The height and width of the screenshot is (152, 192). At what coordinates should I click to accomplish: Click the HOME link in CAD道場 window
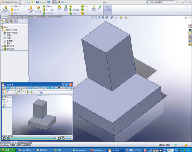tap(68, 138)
